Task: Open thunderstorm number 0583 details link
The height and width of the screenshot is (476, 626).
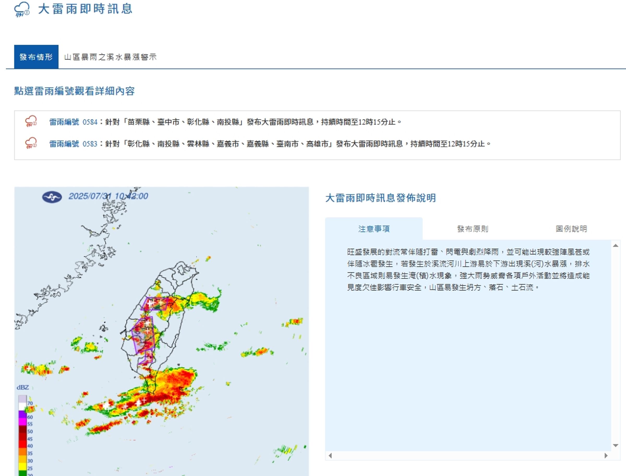Action: pos(74,144)
